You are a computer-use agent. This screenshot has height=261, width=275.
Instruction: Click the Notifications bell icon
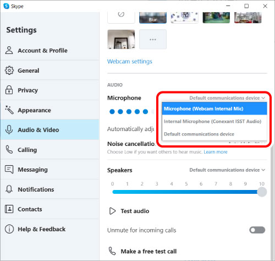coord(9,189)
